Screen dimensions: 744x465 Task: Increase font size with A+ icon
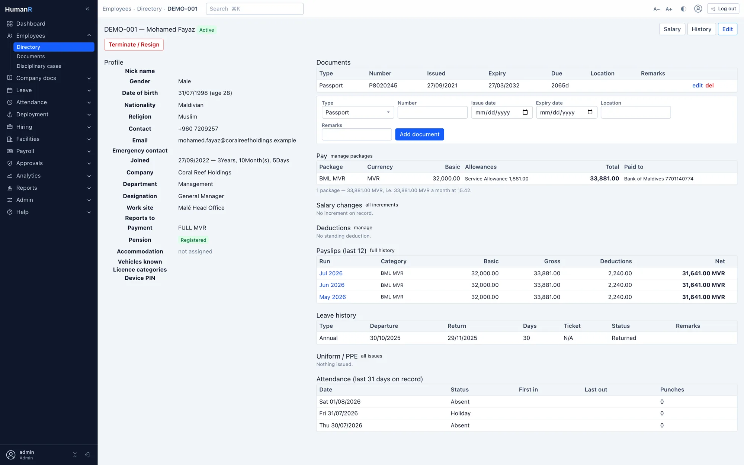[669, 9]
